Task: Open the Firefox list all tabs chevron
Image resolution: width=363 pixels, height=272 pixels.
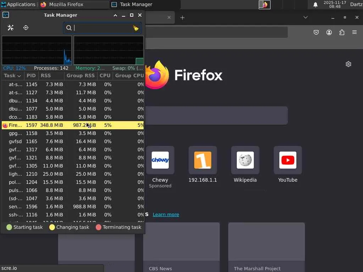Action: click(305, 17)
